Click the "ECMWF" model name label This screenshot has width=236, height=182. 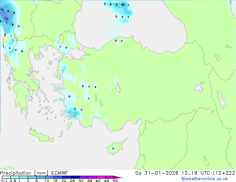click(60, 173)
